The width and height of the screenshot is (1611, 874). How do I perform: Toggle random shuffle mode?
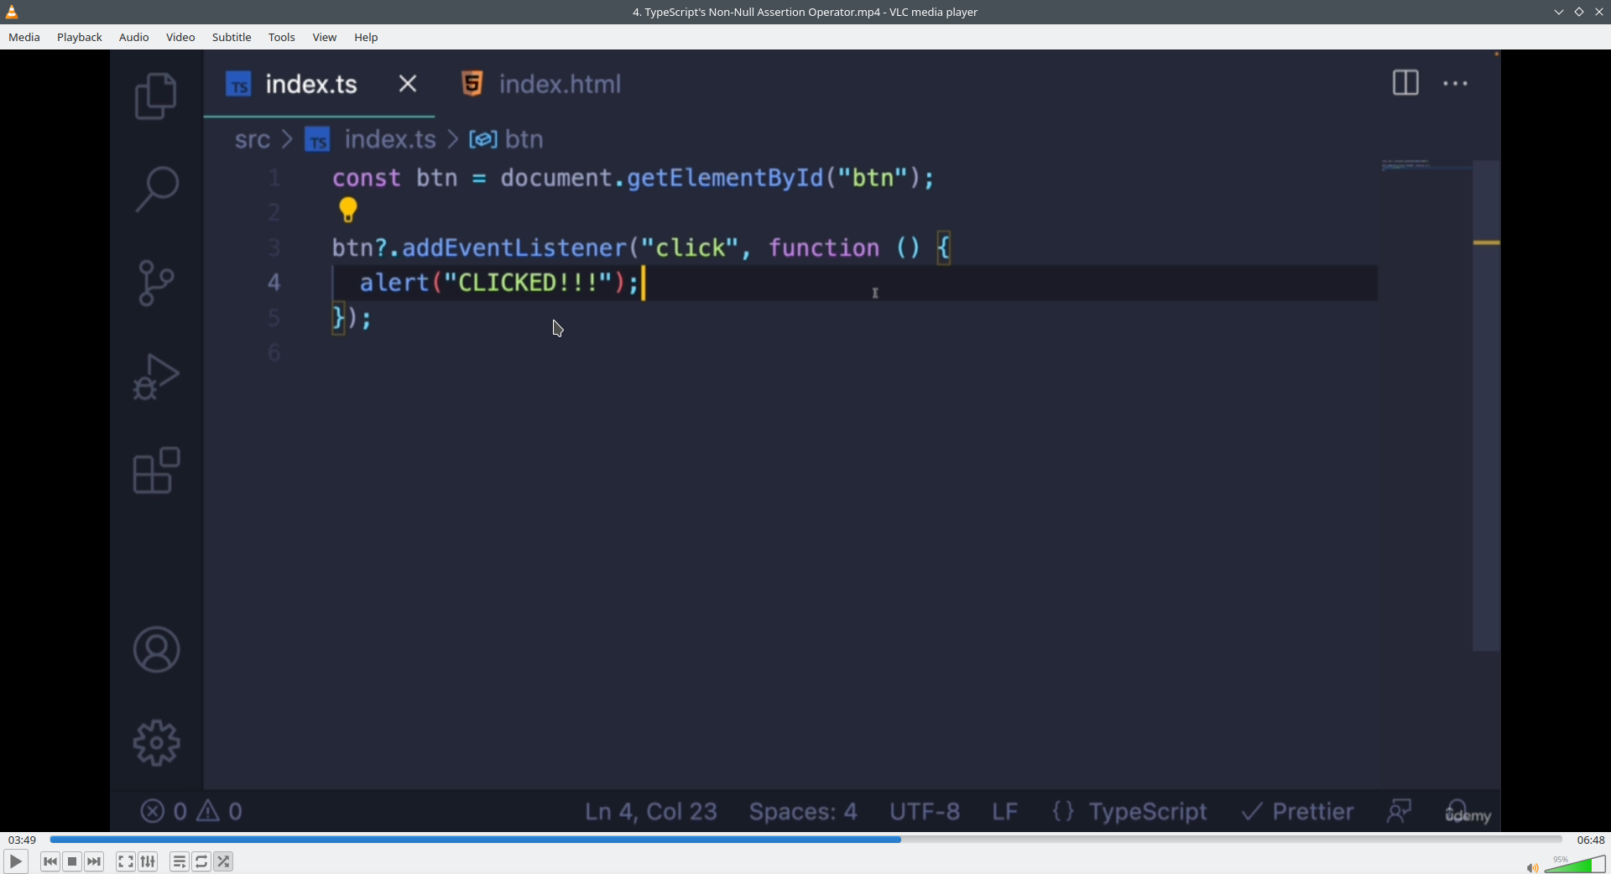[x=224, y=861]
